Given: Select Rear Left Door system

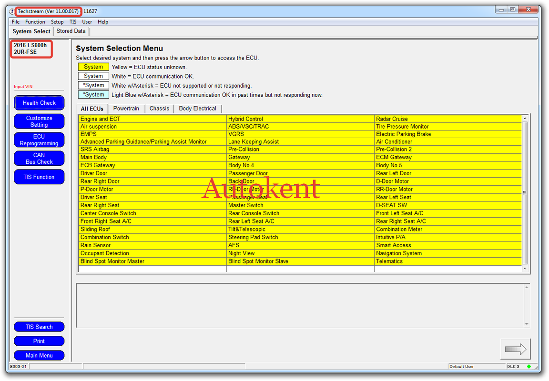Looking at the screenshot, I should point(448,173).
